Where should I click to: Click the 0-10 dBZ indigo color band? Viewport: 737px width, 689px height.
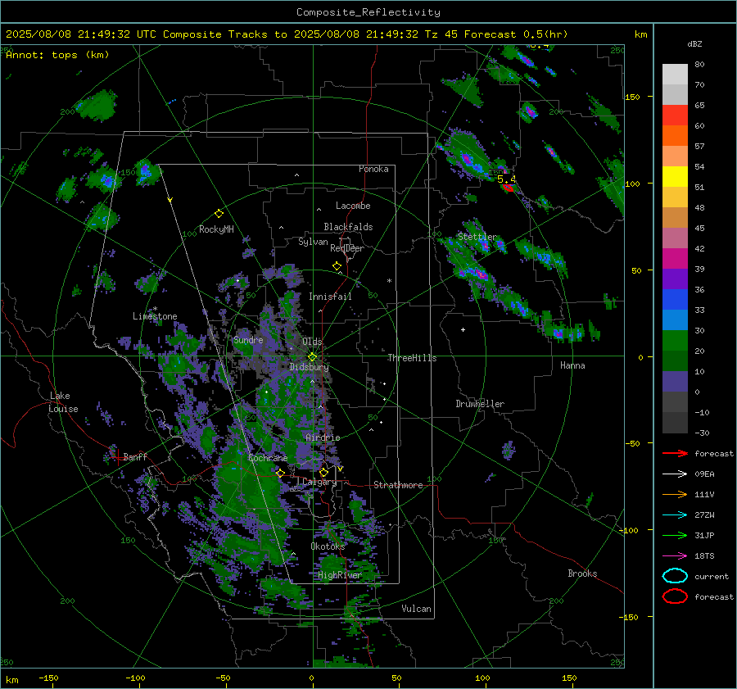coord(675,382)
